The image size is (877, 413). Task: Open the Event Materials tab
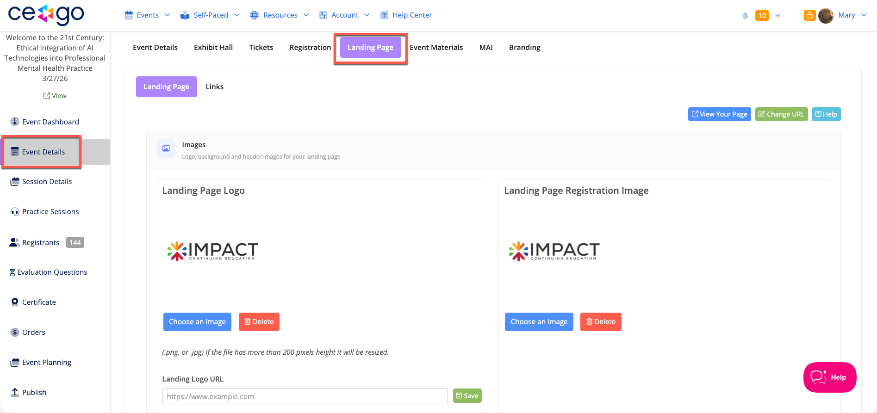(436, 47)
